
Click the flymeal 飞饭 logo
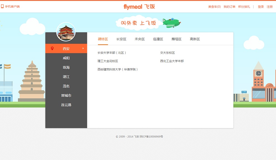pos(139,7)
